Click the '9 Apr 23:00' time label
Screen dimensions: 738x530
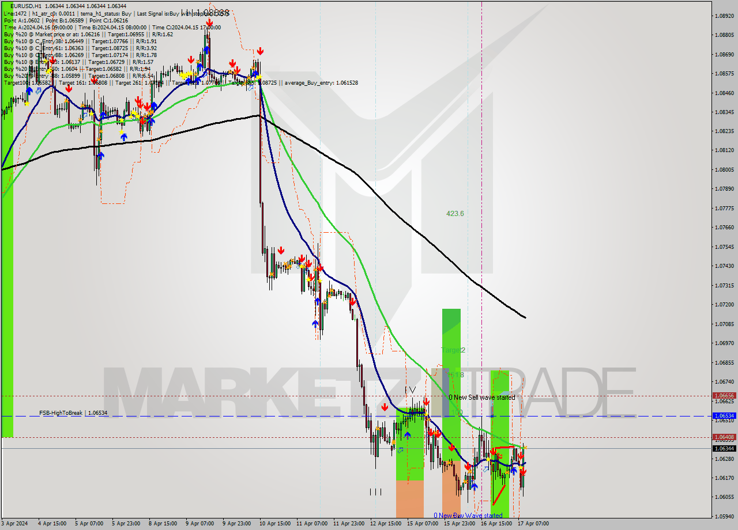236,524
